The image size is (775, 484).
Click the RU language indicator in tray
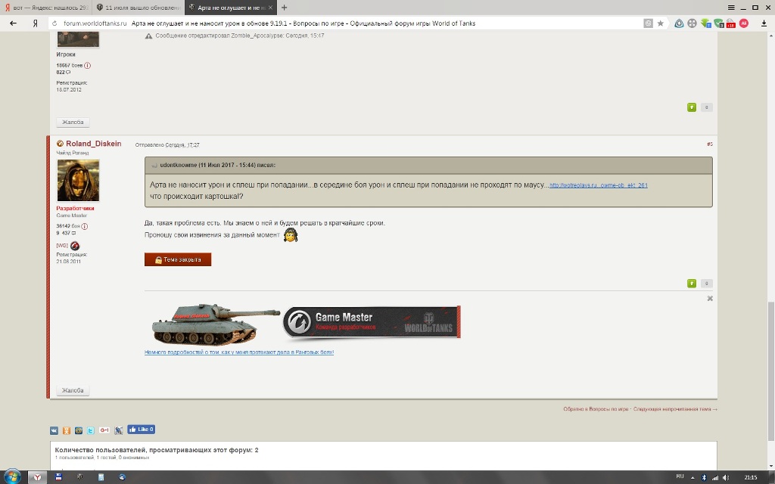[680, 476]
